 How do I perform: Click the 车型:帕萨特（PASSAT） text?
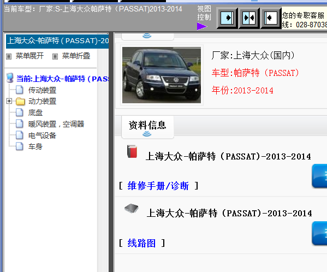click(255, 73)
